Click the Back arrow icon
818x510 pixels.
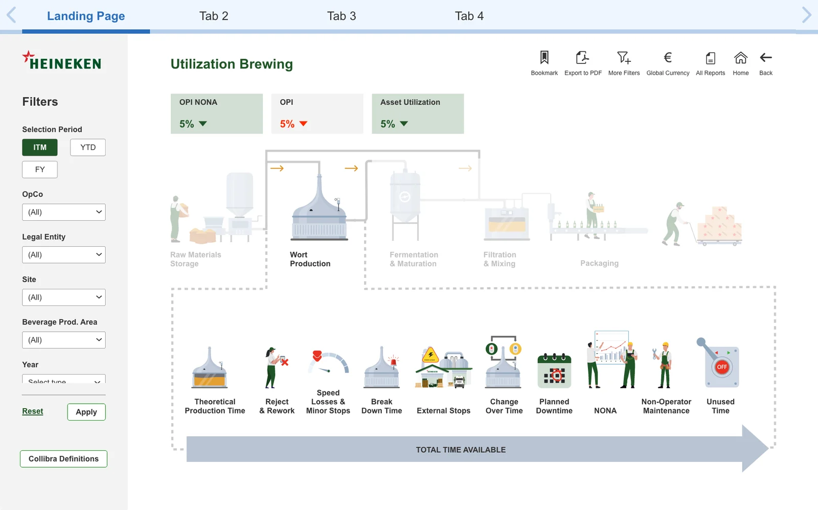click(x=766, y=57)
